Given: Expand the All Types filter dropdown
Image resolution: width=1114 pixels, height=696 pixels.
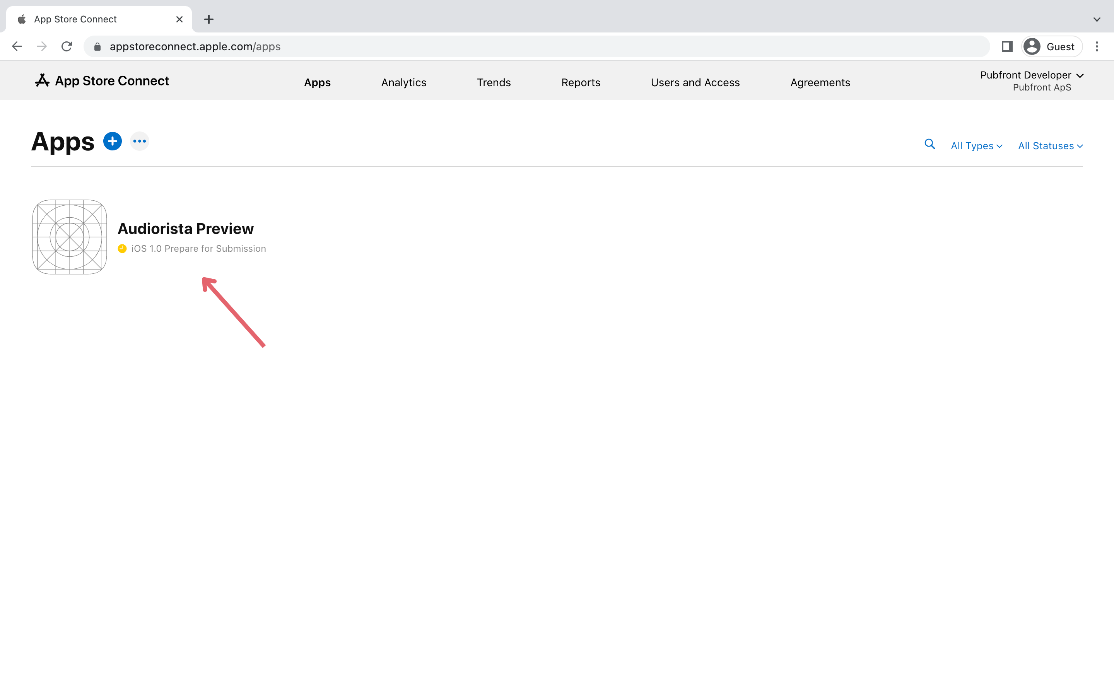Looking at the screenshot, I should (x=976, y=146).
